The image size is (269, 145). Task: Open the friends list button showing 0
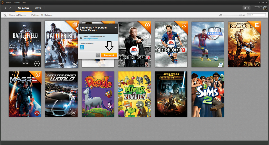(246, 8)
